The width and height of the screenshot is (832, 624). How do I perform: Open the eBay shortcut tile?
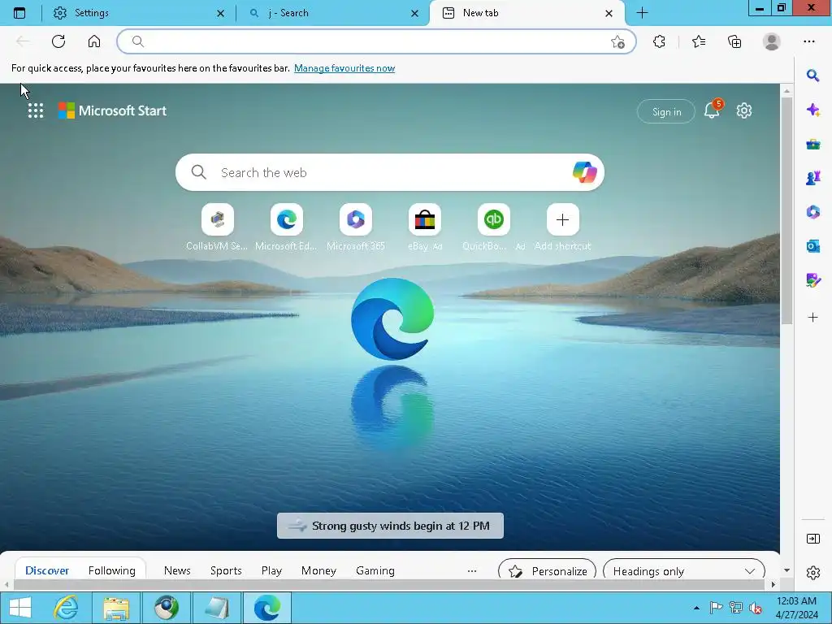(424, 219)
